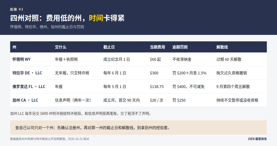Click the column header 截止日
The width and height of the screenshot is (277, 146).
(x=109, y=47)
